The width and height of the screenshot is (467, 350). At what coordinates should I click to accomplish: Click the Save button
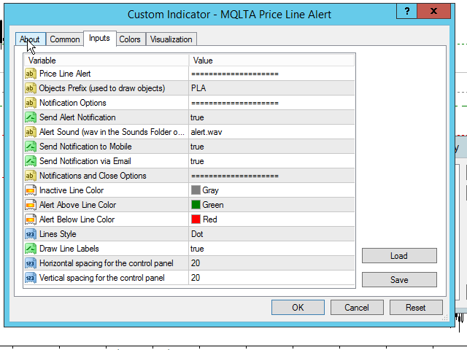point(399,280)
